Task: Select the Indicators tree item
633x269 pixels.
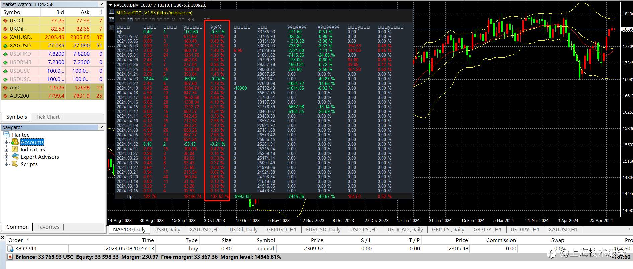Action: pyautogui.click(x=32, y=150)
